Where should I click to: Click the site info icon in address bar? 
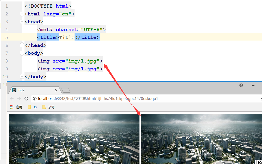(35, 99)
